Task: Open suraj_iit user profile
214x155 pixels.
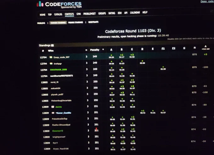Action: click(54, 82)
